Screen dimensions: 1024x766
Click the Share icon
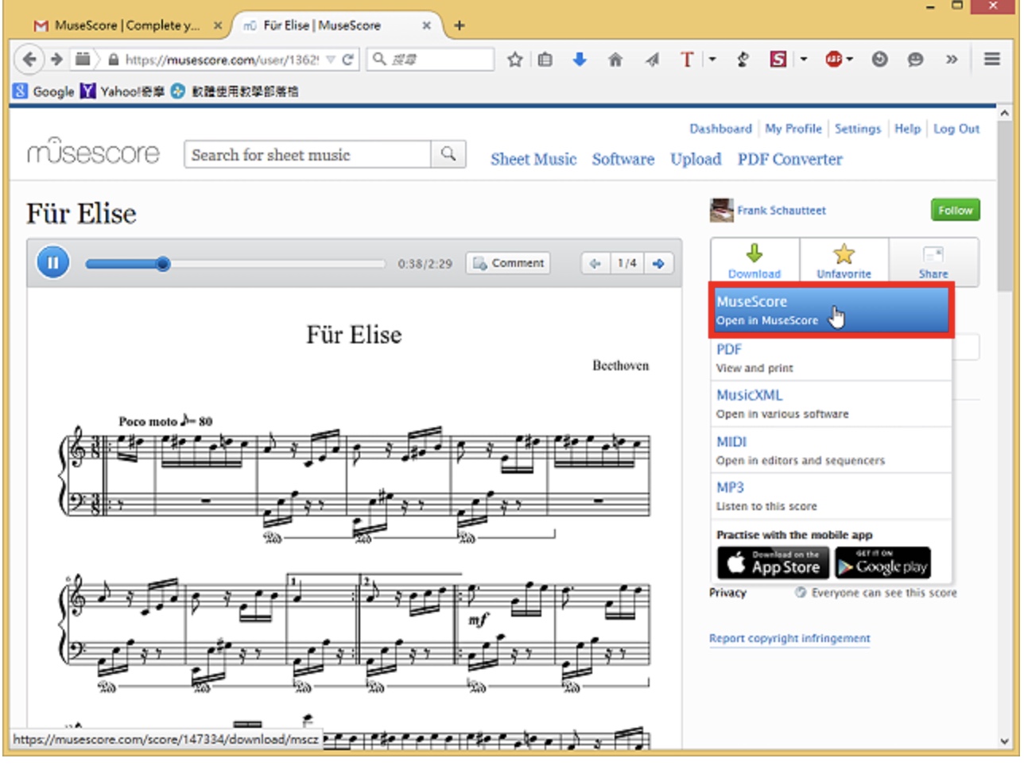click(x=933, y=254)
